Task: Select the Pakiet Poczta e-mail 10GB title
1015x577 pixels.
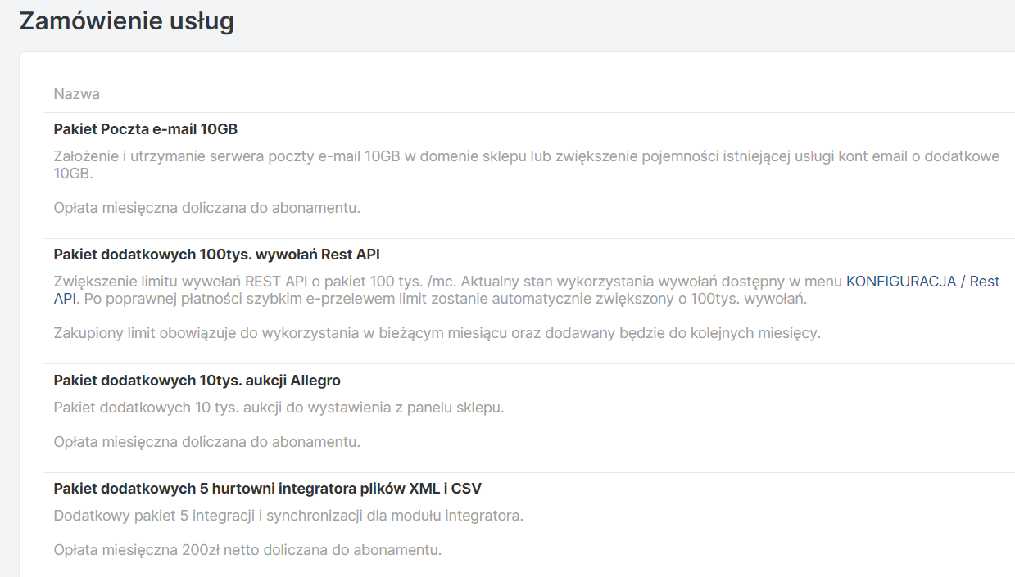Action: 146,129
